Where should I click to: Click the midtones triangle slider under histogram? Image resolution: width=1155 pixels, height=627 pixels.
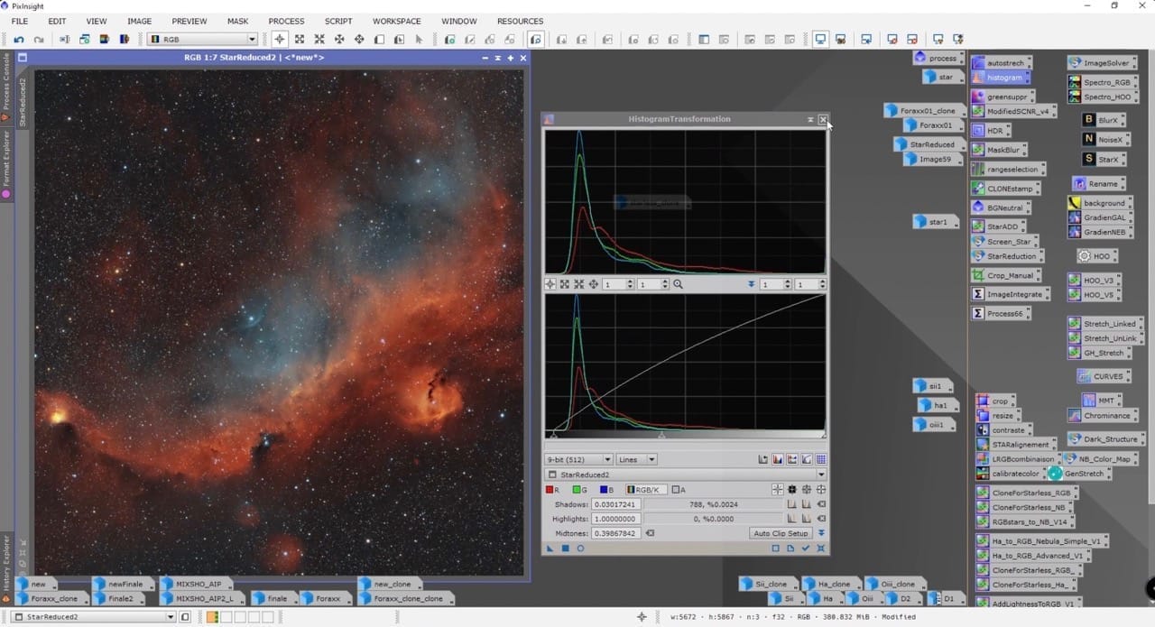[x=661, y=436]
